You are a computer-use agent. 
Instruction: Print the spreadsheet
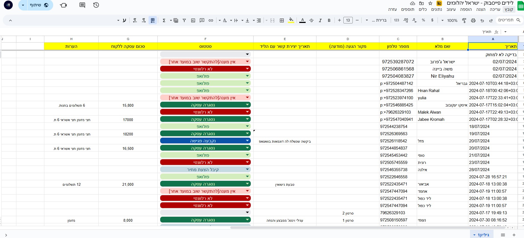(473, 20)
